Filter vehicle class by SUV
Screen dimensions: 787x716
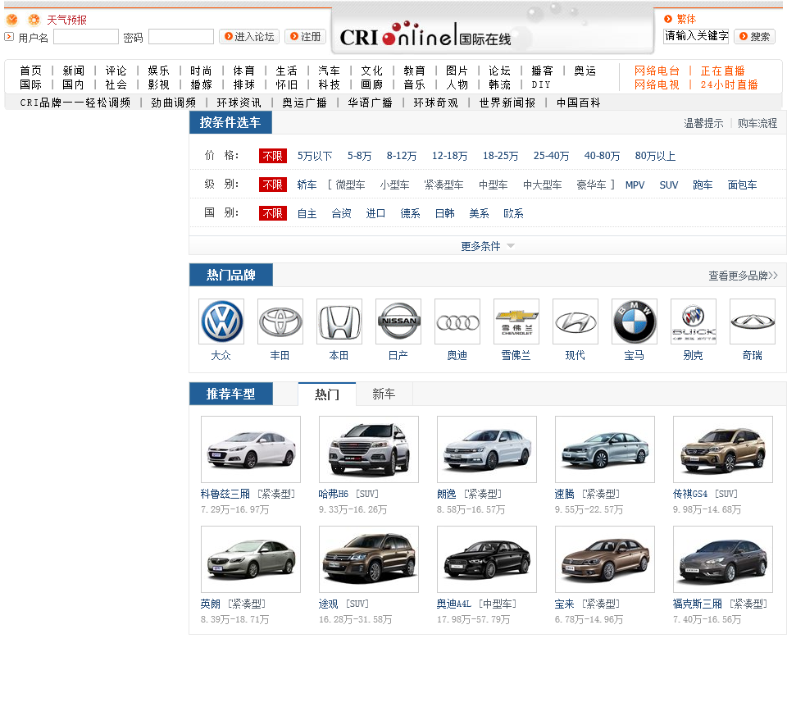(669, 185)
